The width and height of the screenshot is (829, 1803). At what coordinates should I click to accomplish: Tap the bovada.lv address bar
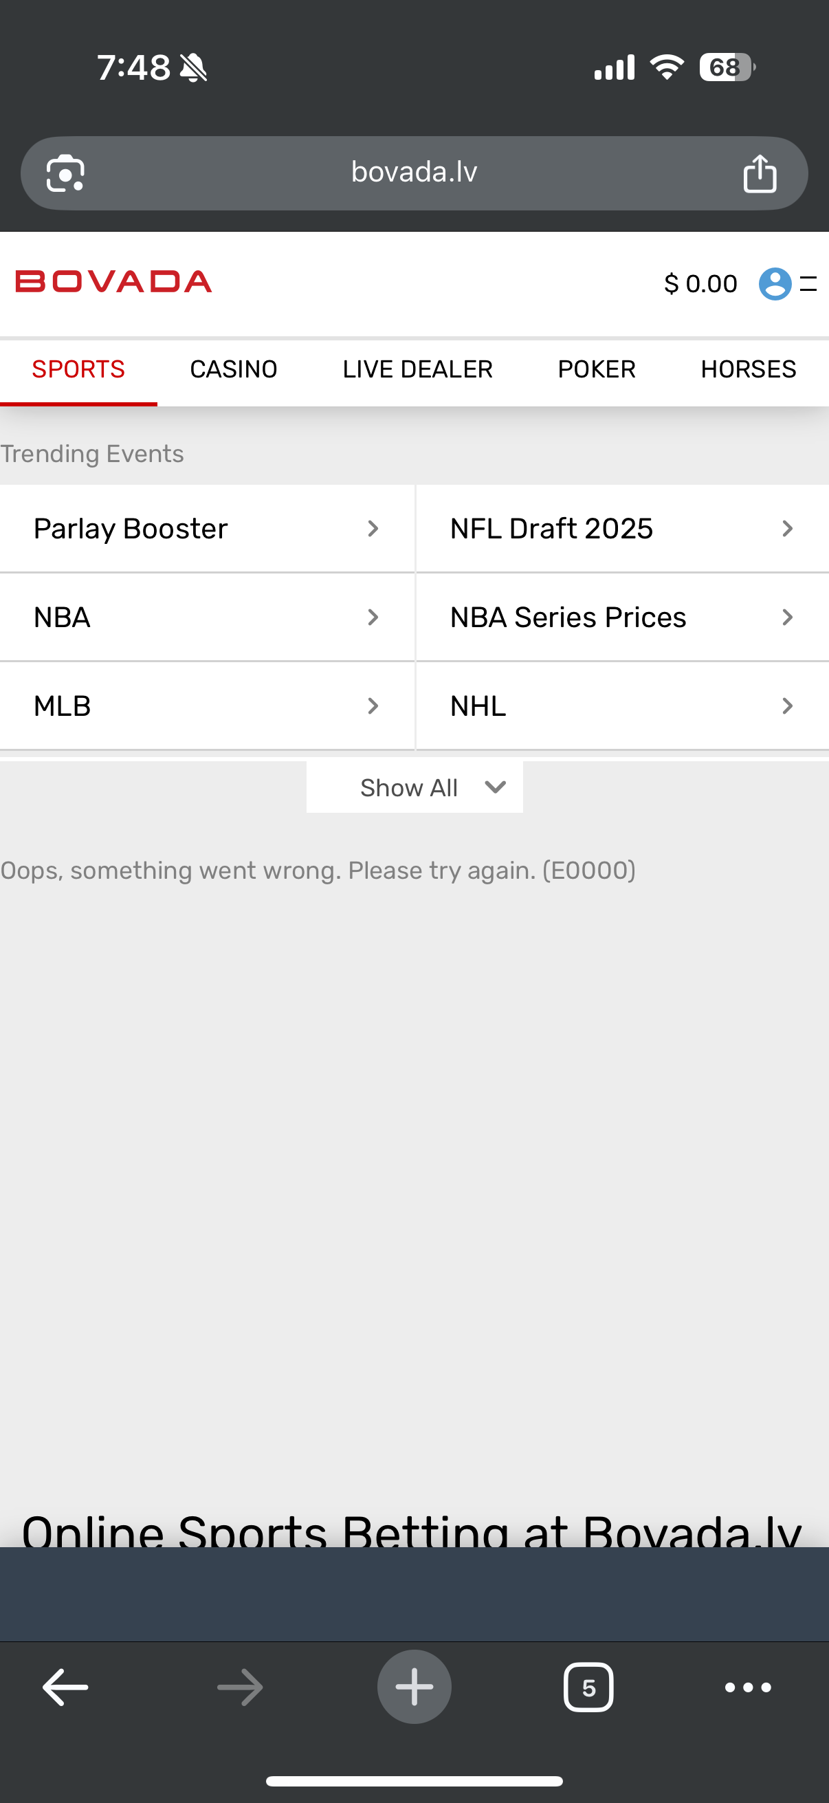click(x=414, y=172)
